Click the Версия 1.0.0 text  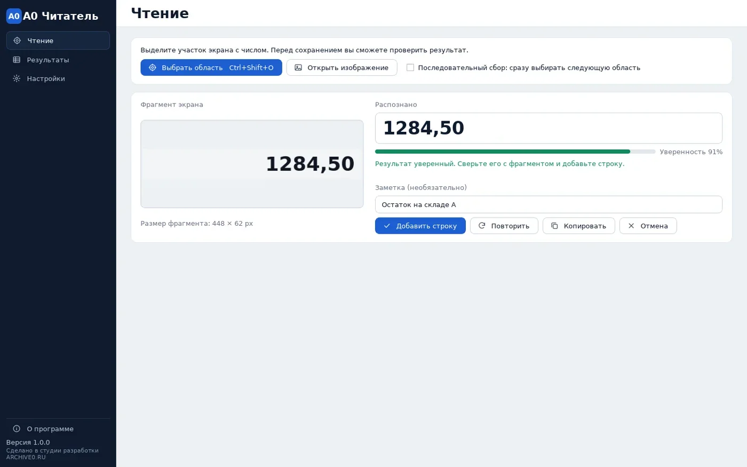point(28,442)
